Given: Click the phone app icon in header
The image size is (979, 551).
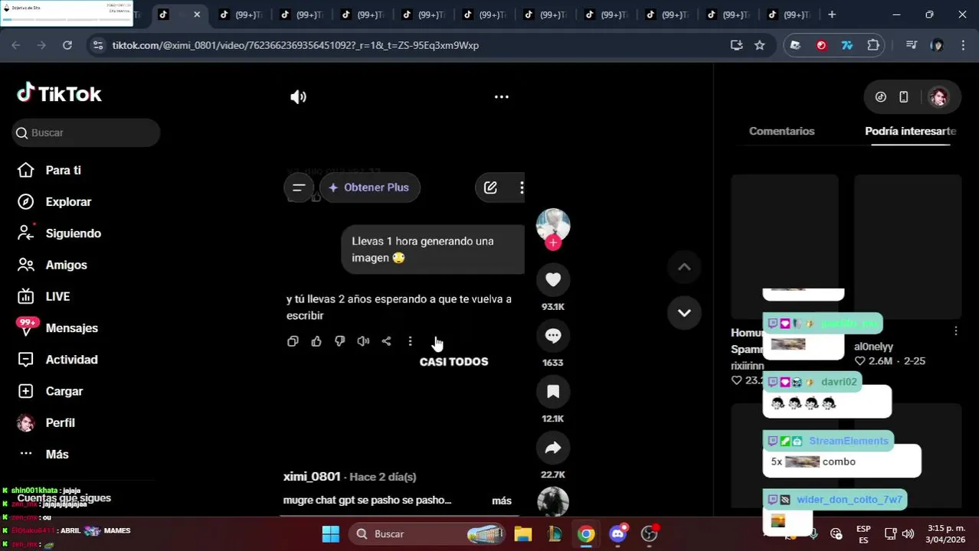Looking at the screenshot, I should coord(904,97).
